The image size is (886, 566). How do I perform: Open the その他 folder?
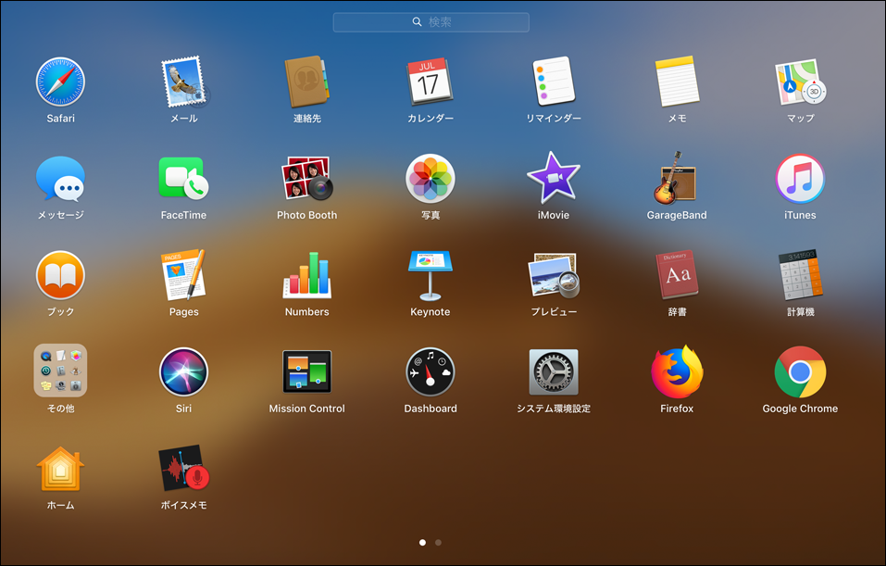[60, 371]
